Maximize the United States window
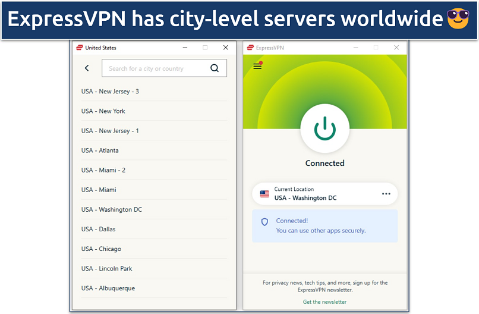The image size is (479, 314). coord(205,48)
